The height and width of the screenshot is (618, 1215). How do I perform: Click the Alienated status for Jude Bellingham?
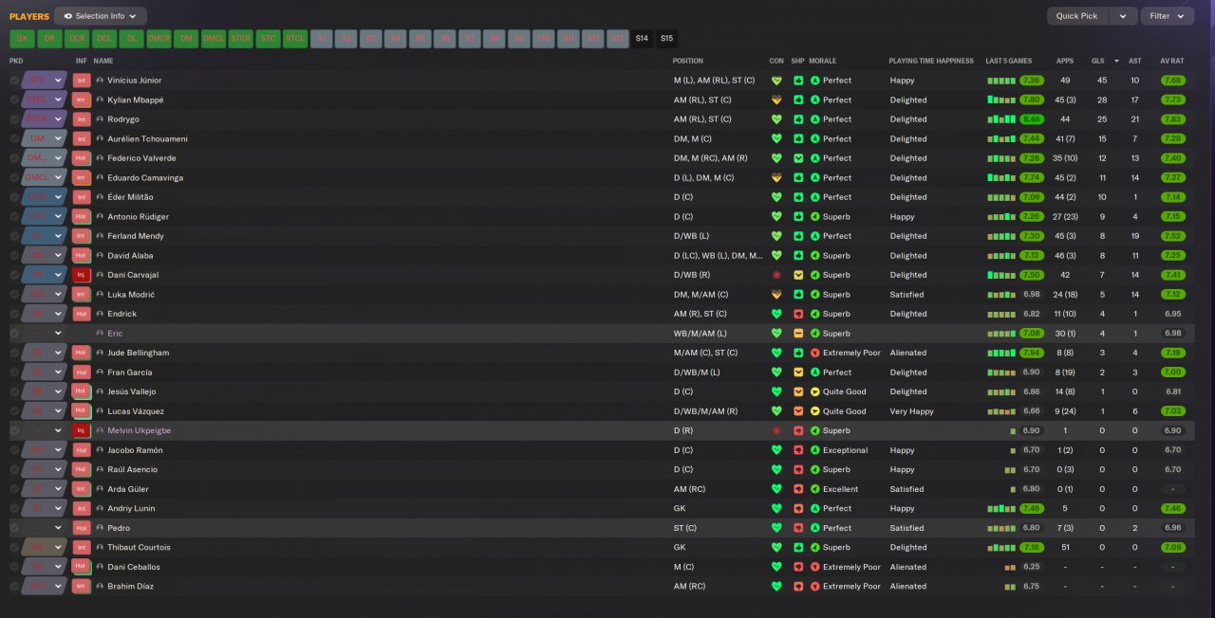pyautogui.click(x=907, y=353)
